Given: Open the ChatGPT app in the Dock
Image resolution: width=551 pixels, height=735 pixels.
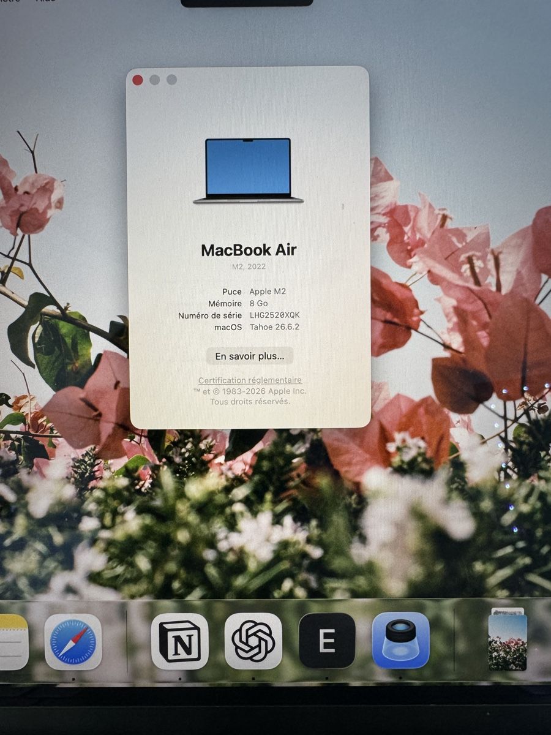Looking at the screenshot, I should tap(253, 641).
